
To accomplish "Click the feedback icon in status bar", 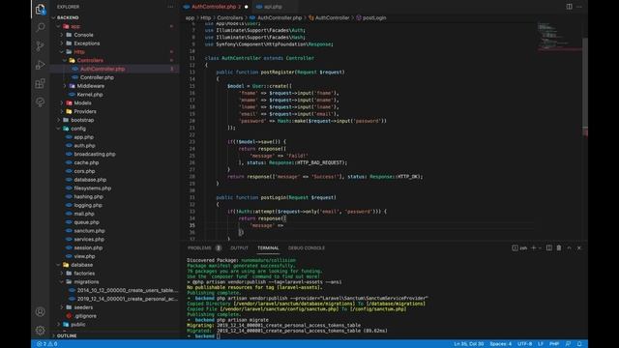I will coord(568,344).
